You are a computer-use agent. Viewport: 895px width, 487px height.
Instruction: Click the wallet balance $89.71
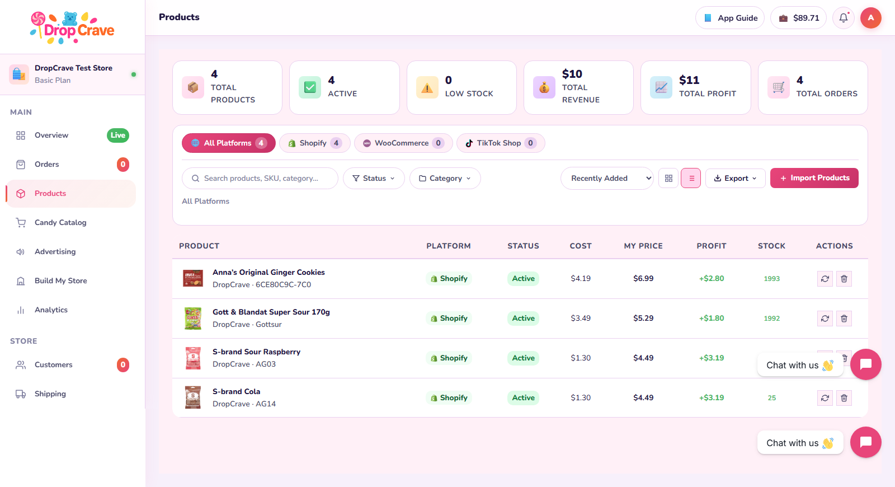(x=798, y=18)
